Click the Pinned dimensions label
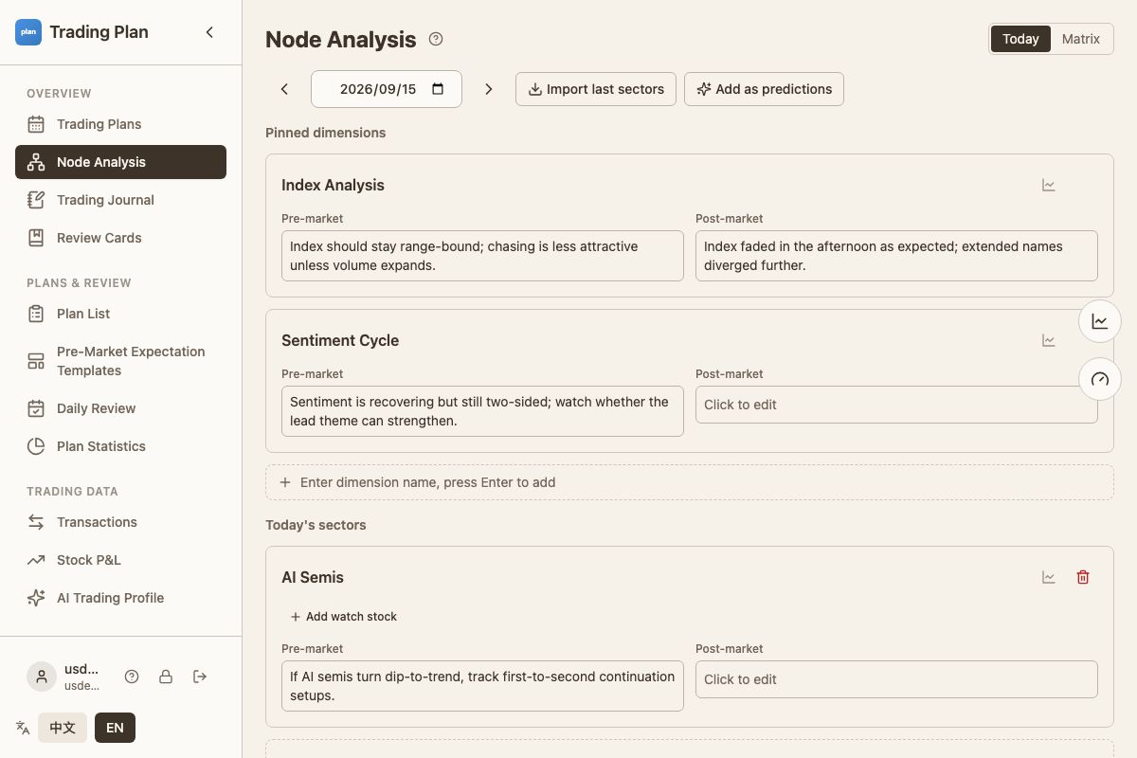This screenshot has height=758, width=1137. pos(325,133)
